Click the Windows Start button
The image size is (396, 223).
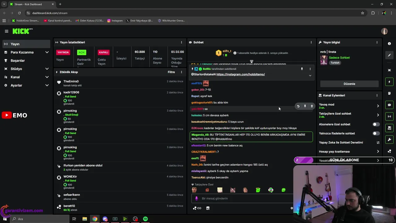click(5, 219)
